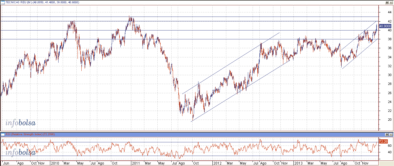The image size is (394, 166).
Task: Click the TECNICAS REU price panel icon
Action: (x=3, y=2)
